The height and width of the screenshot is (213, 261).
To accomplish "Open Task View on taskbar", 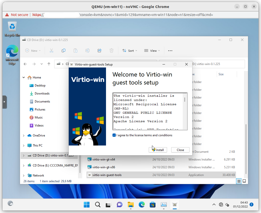I will [108, 204].
